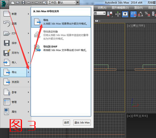Click the [线框] shading label in viewport
This screenshot has height=138, width=156.
[x=141, y=26]
